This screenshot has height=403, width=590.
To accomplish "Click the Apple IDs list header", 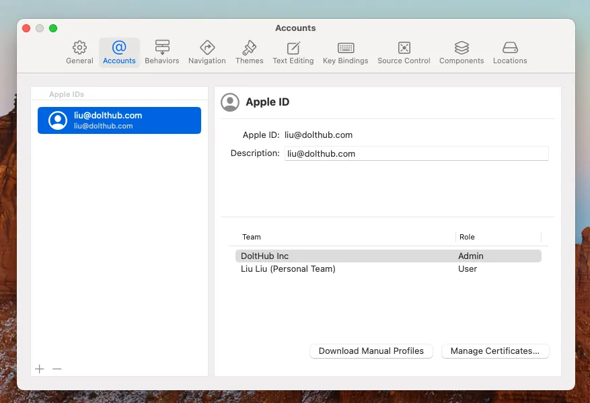I will pos(66,94).
